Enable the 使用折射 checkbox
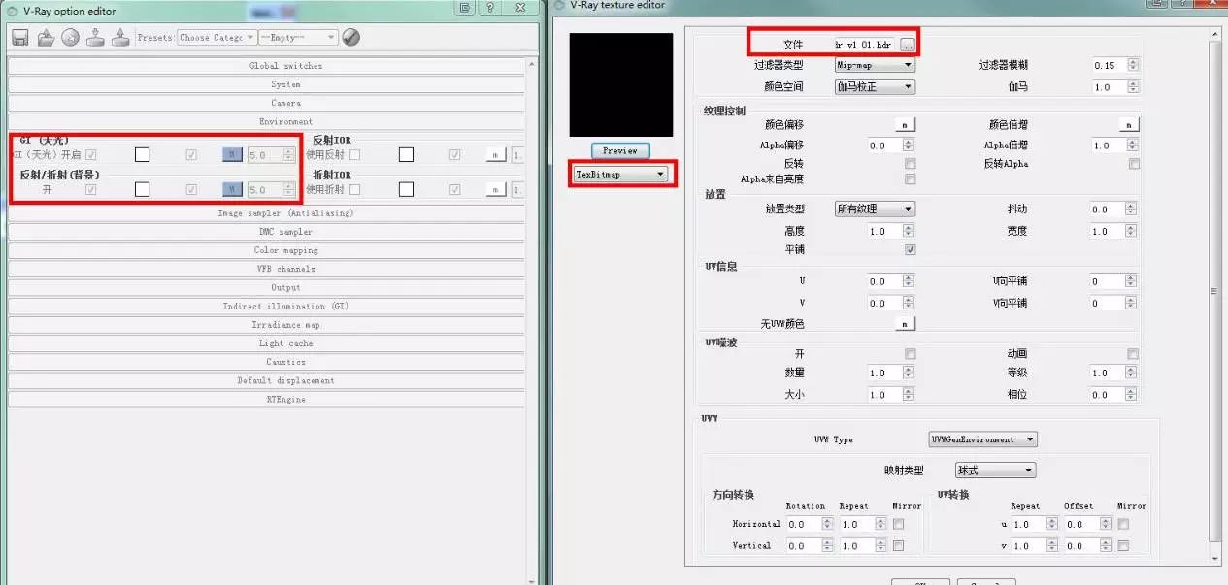This screenshot has width=1228, height=585. (354, 190)
